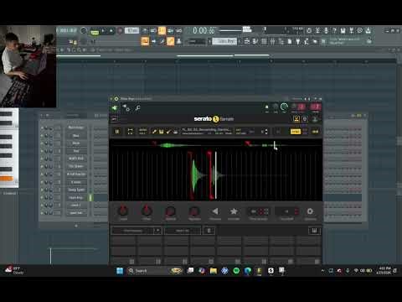Mute the Hat channel in Channel rack

42,151
